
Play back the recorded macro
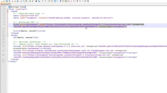click(x=83, y=1)
